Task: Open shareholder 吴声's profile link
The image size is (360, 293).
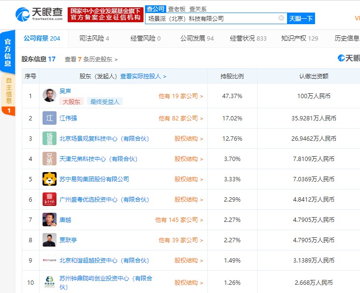Action: pyautogui.click(x=65, y=91)
